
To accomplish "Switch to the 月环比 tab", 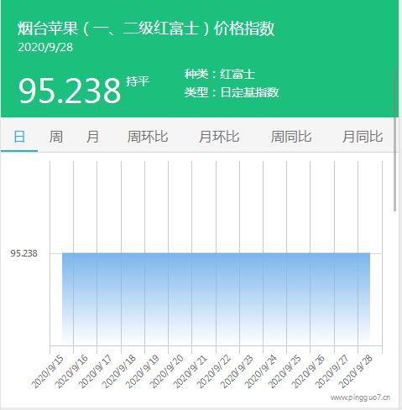I will click(x=219, y=137).
